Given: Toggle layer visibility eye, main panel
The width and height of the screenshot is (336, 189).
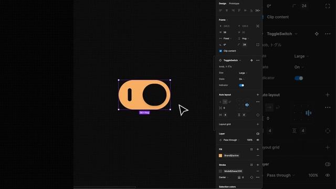Looking at the screenshot, I should (258, 140).
